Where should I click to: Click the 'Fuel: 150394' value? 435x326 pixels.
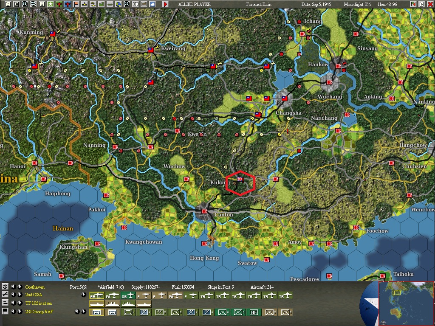click(183, 287)
